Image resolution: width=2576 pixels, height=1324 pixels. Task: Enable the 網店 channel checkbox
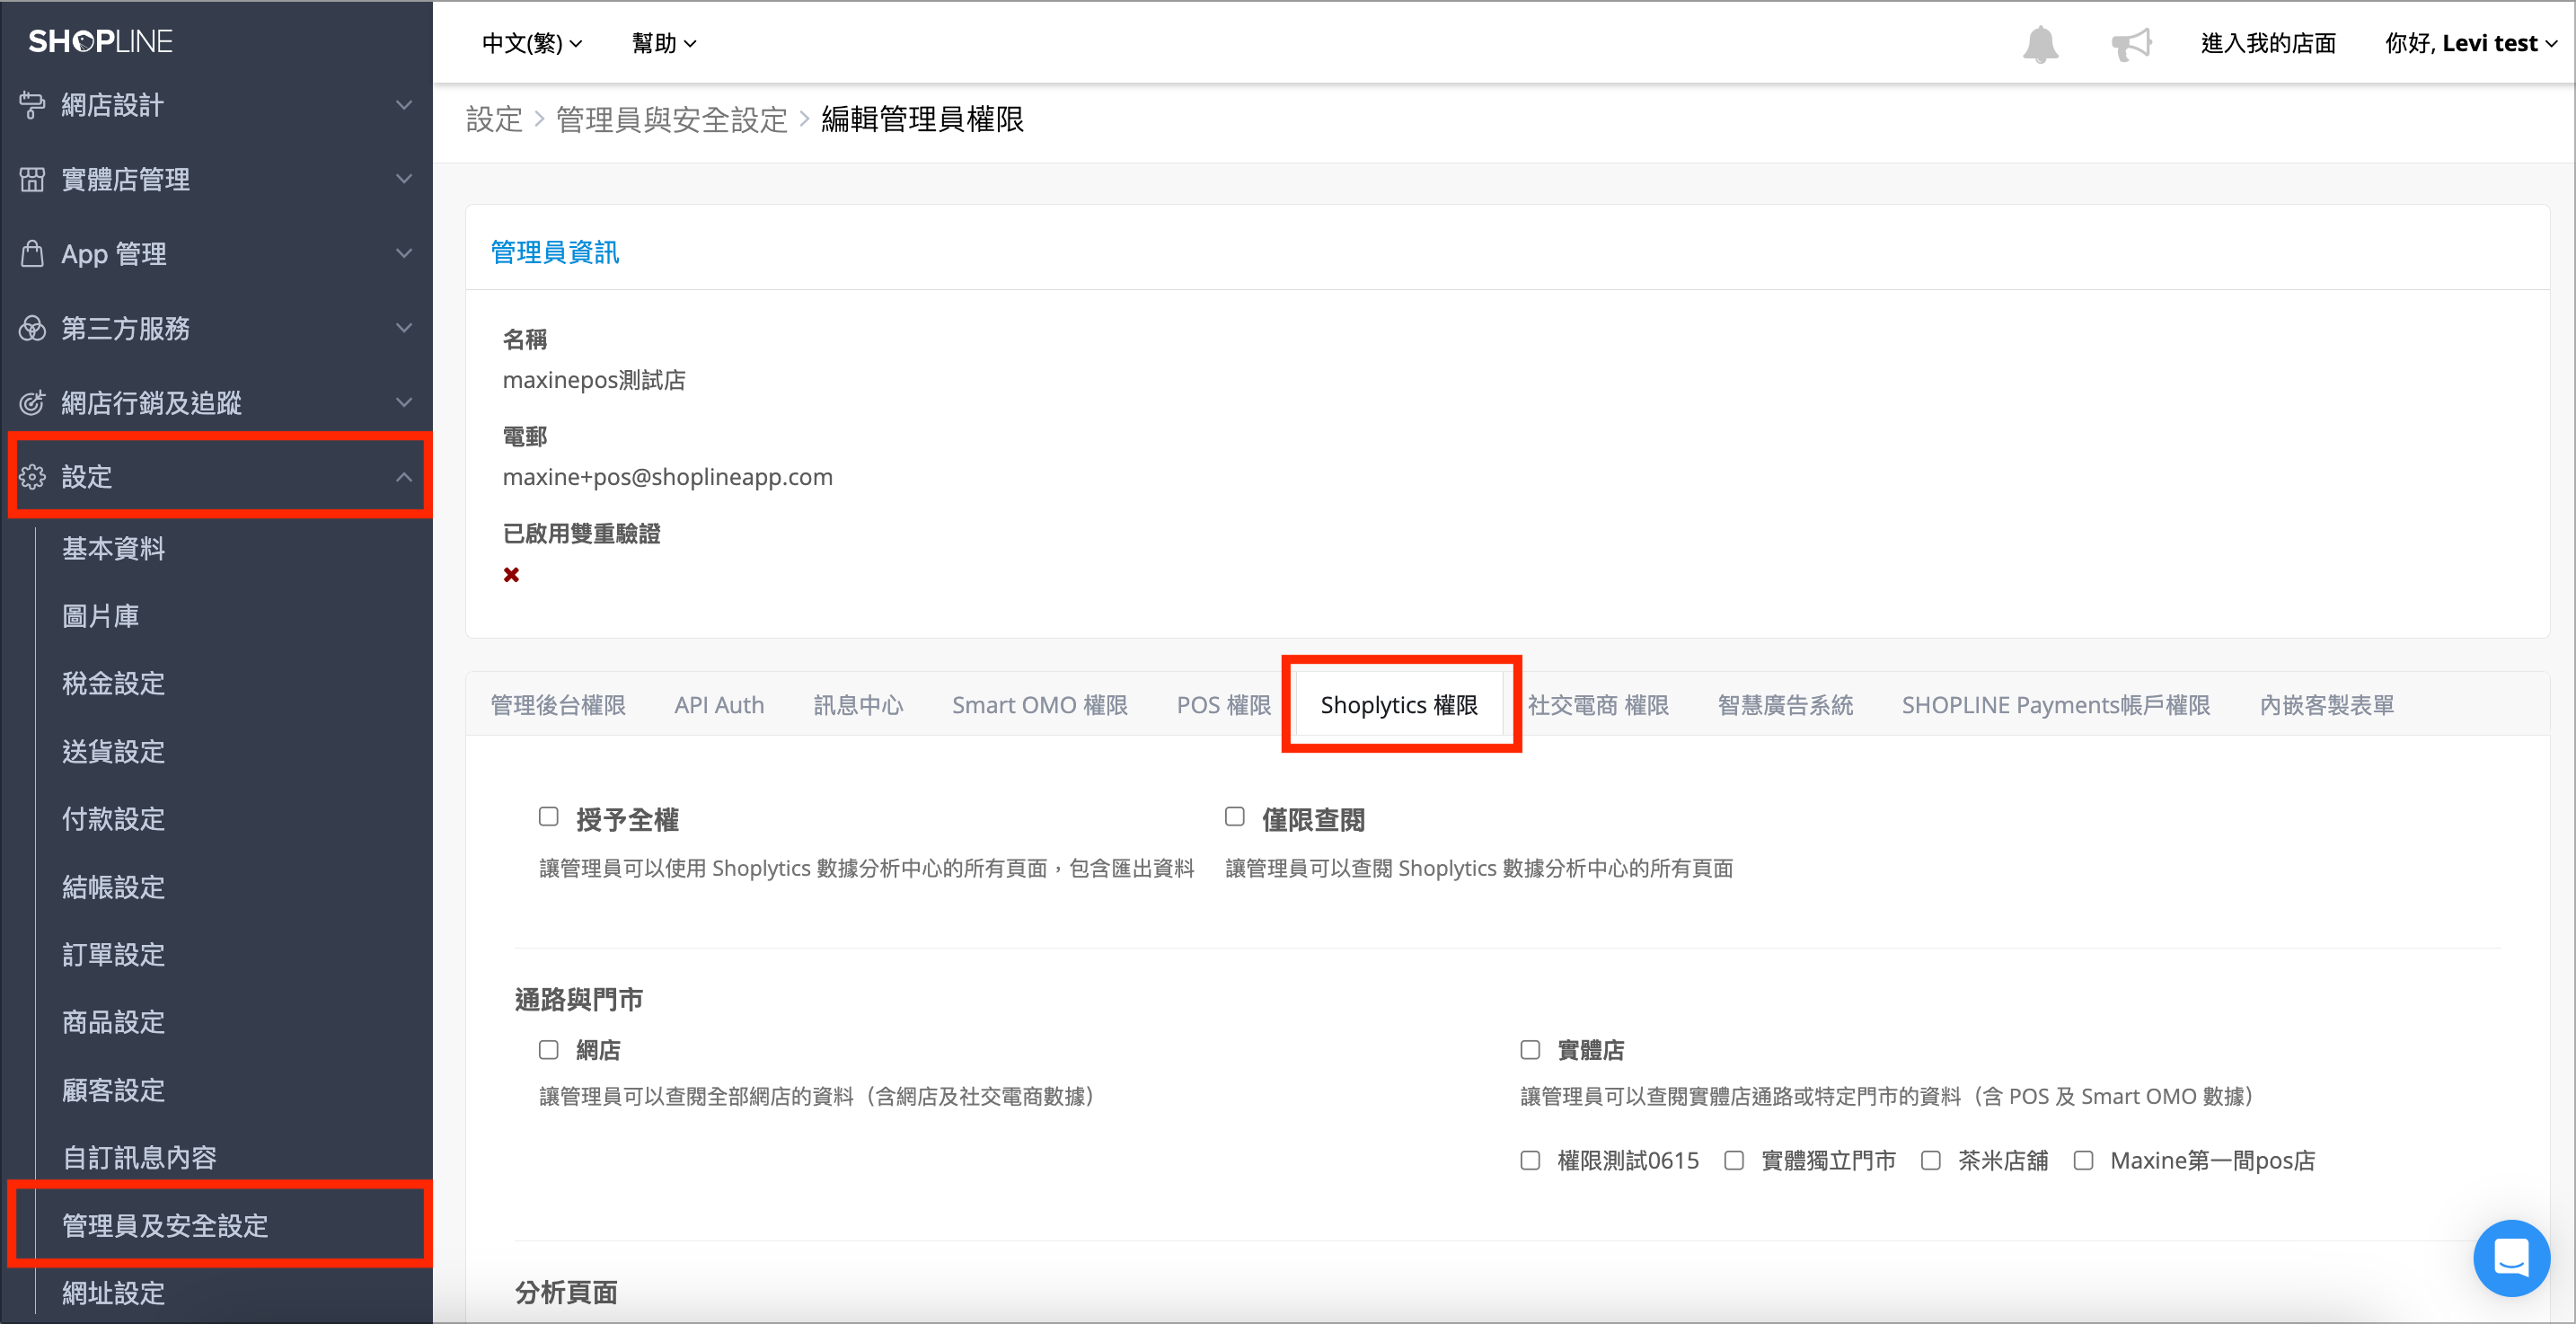tap(548, 1049)
